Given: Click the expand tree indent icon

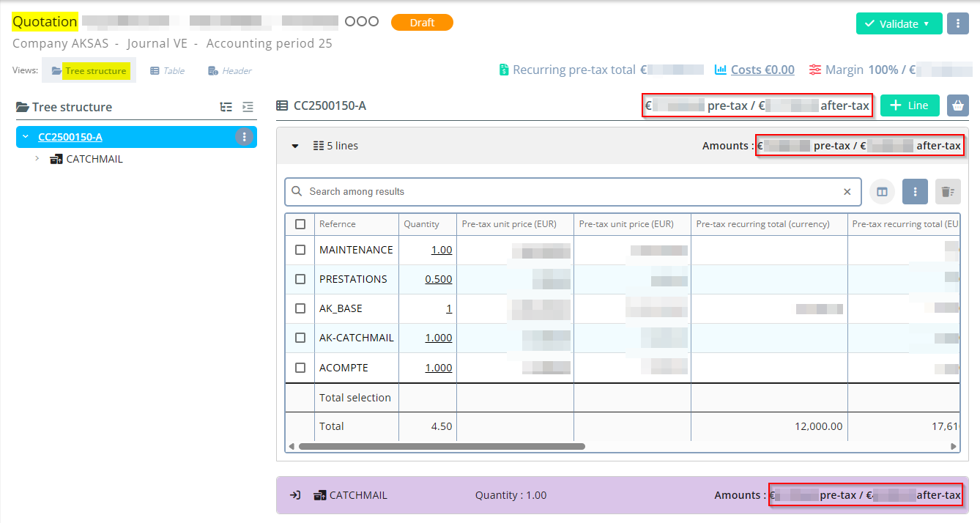Looking at the screenshot, I should (248, 107).
